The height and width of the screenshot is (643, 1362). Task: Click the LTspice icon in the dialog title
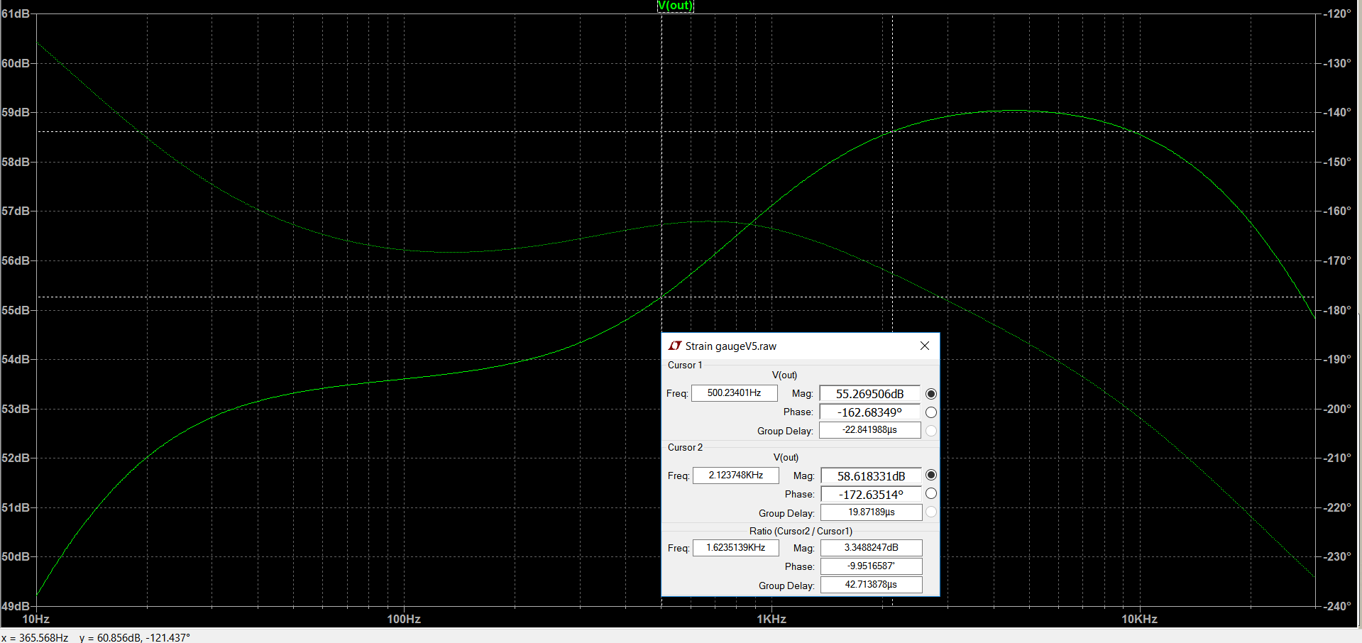[674, 346]
